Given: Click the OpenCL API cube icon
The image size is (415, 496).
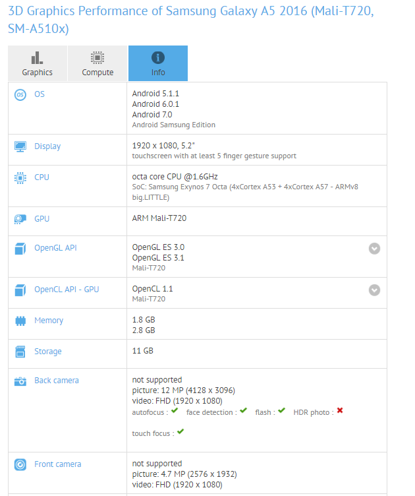Looking at the screenshot, I should click(20, 290).
